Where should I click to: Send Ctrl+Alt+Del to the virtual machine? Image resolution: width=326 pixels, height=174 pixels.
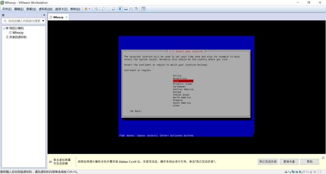click(96, 9)
